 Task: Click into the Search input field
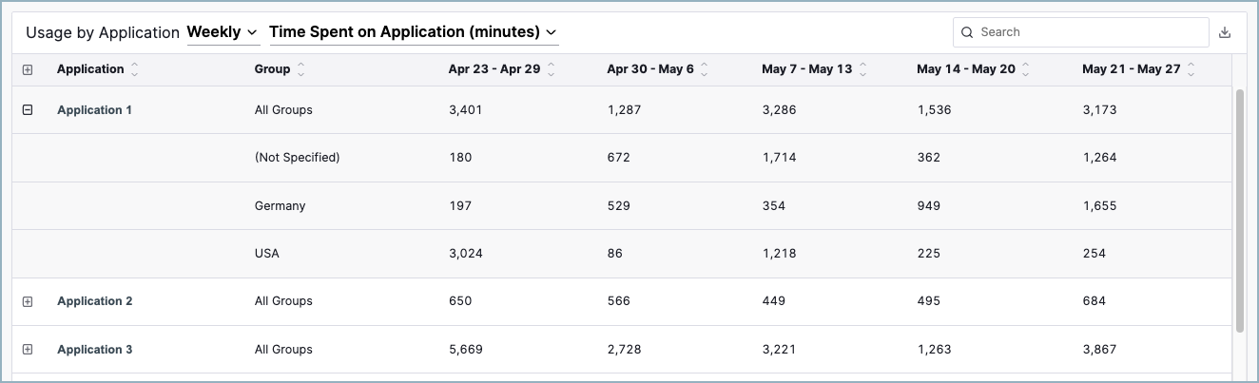pos(1081,32)
